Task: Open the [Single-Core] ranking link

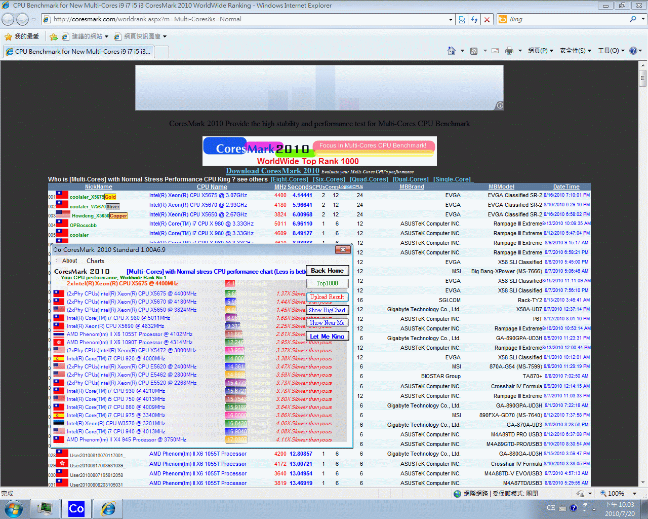Action: [452, 179]
